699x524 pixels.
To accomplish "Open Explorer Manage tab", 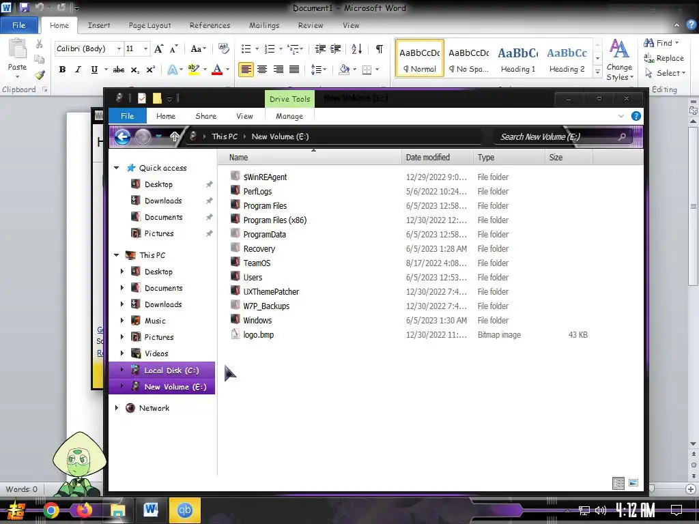I will [289, 116].
